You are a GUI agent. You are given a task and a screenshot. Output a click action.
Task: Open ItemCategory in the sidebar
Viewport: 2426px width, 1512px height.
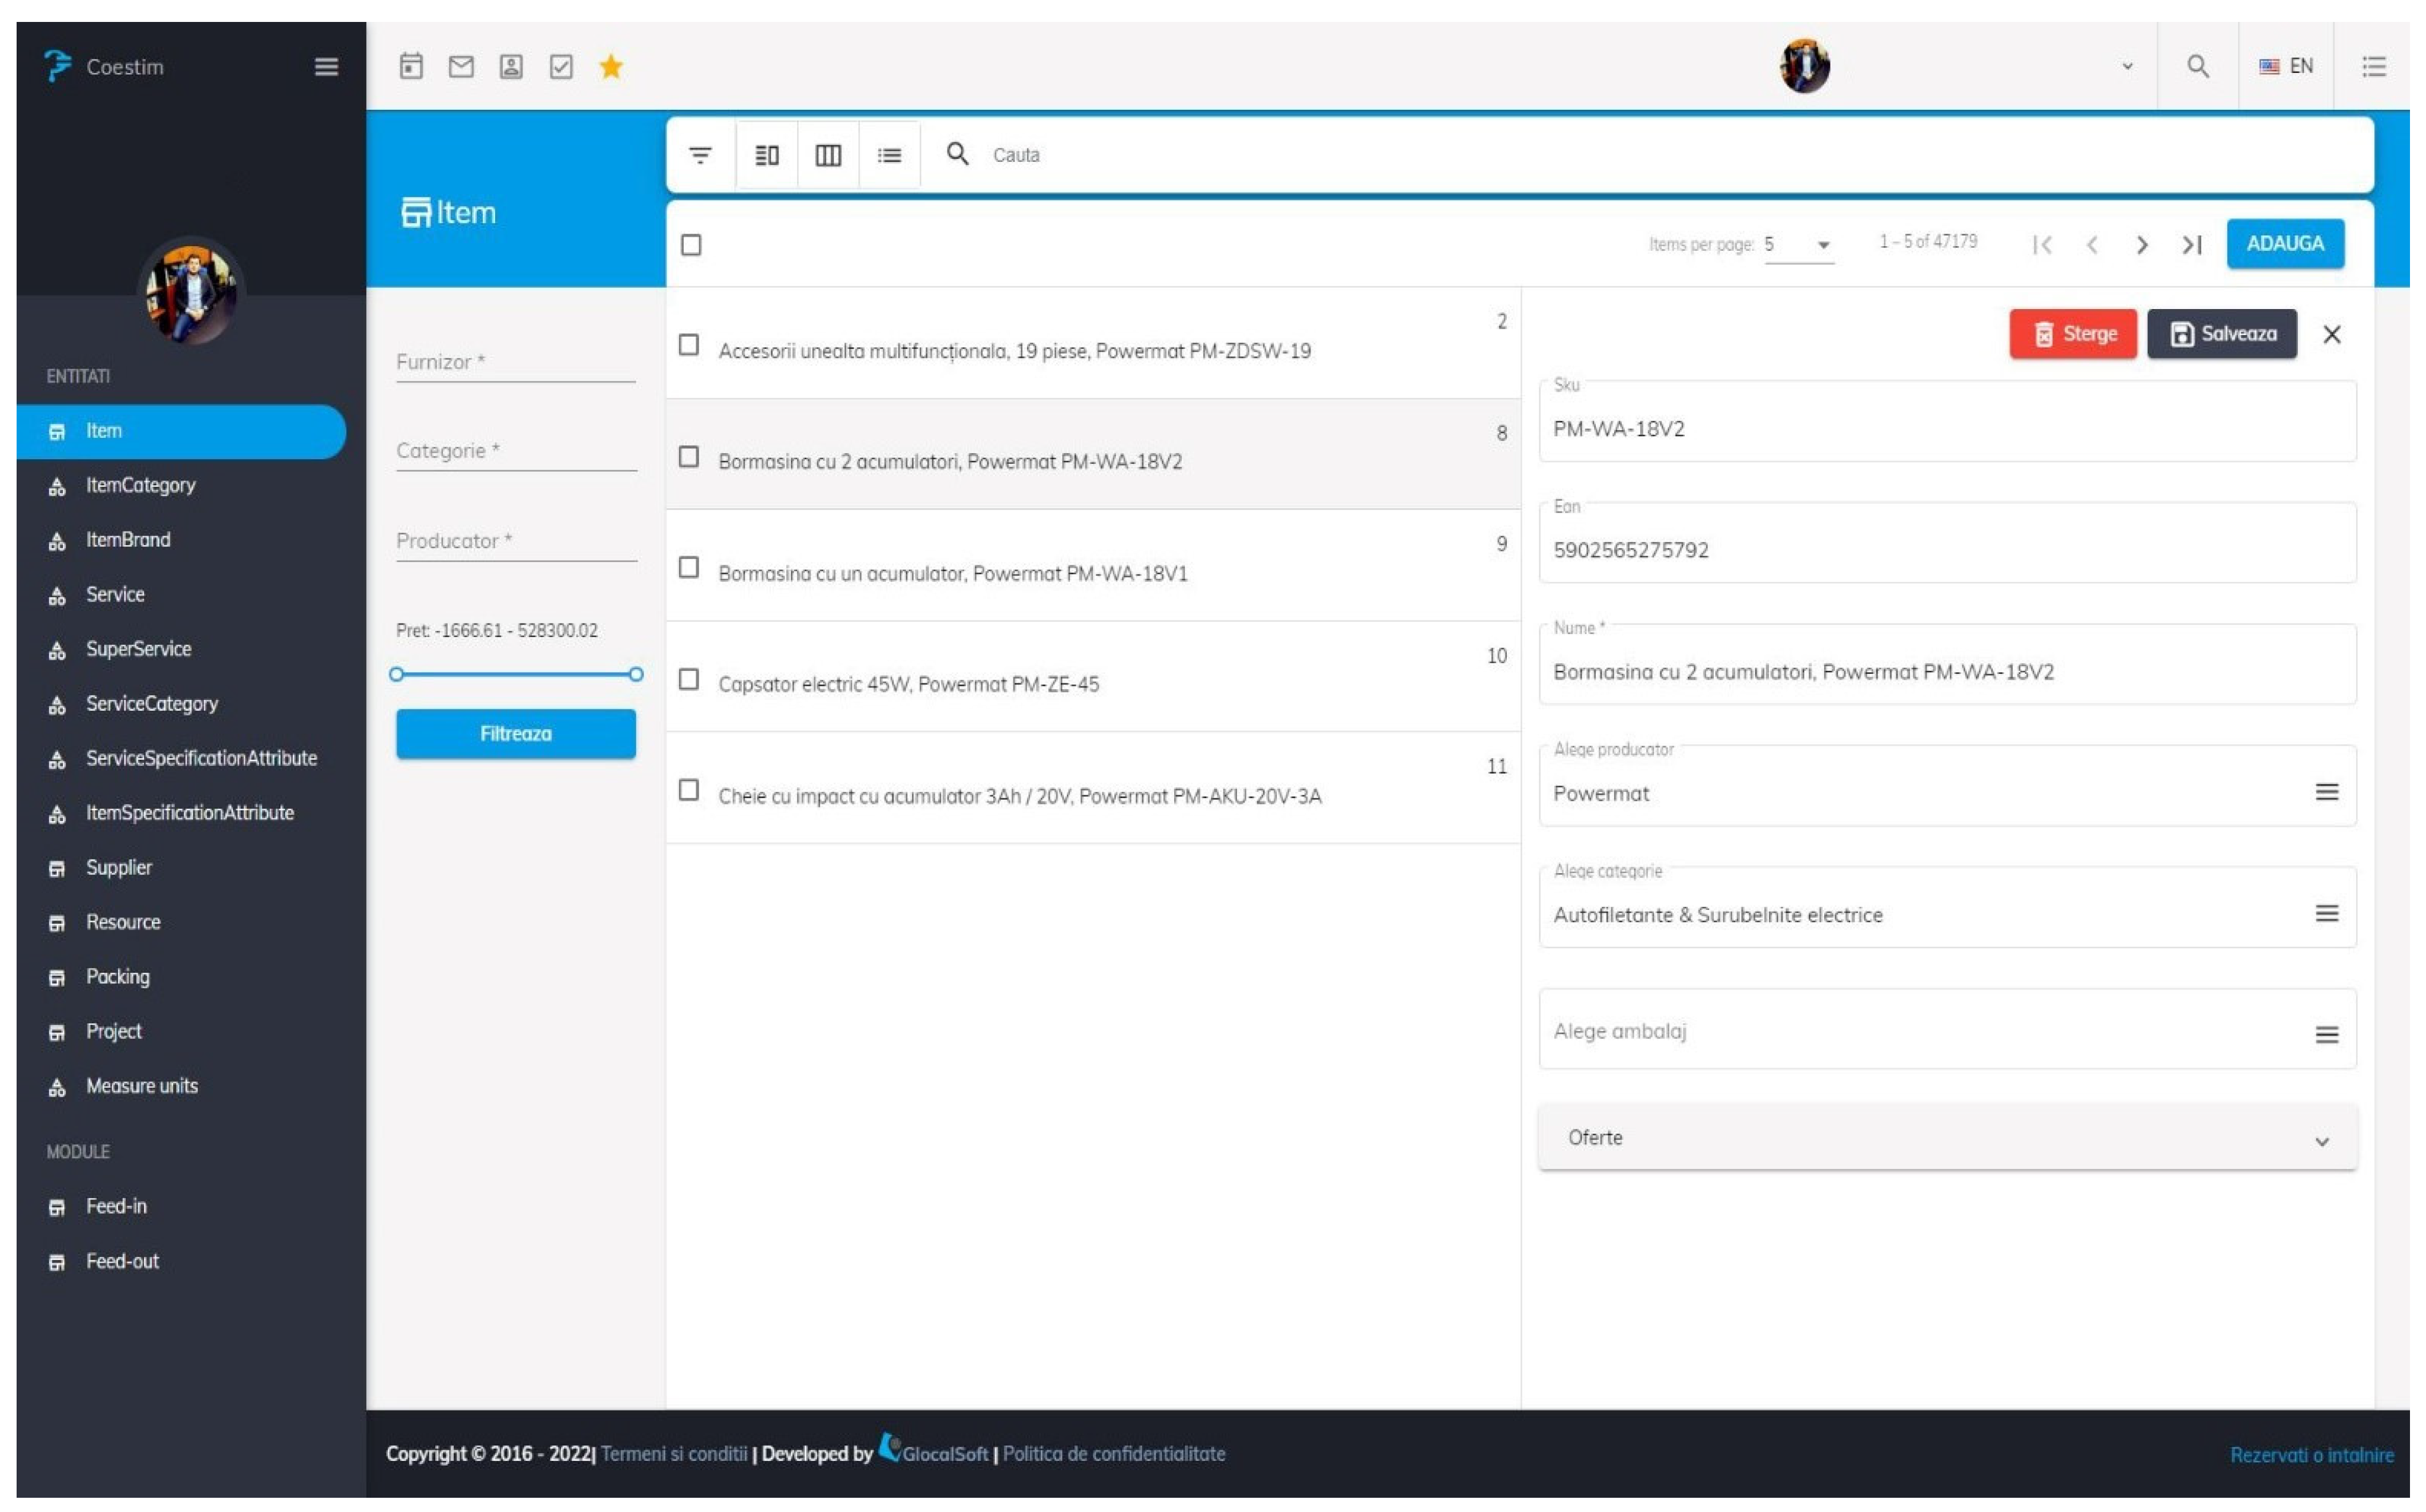point(141,486)
